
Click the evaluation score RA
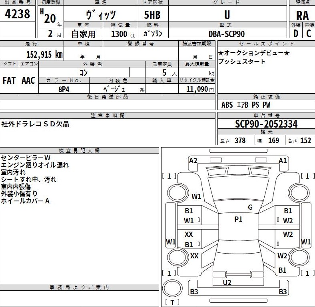click(302, 16)
